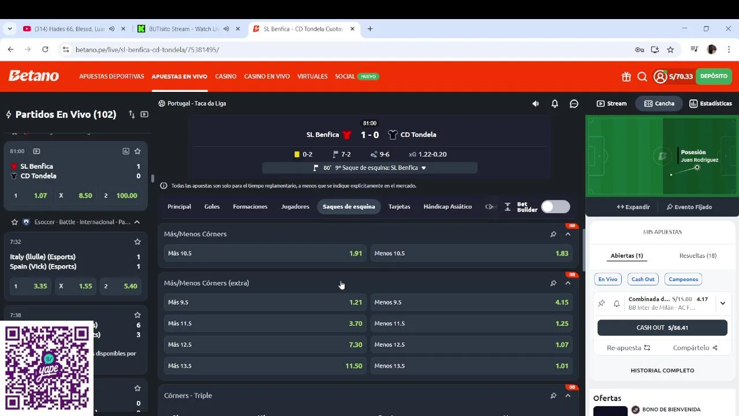This screenshot has width=739, height=416.
Task: Collapse the Córners - Triple market
Action: tap(568, 396)
